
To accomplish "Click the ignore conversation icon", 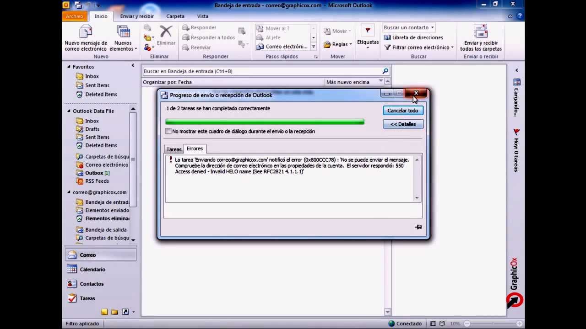I will pos(147,28).
